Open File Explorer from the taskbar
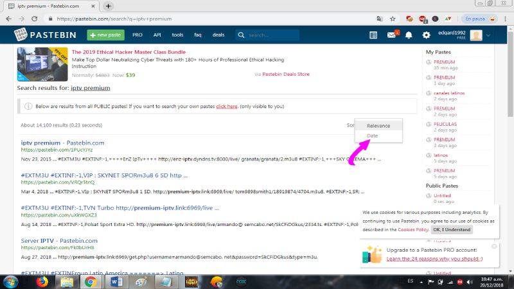 (67, 282)
